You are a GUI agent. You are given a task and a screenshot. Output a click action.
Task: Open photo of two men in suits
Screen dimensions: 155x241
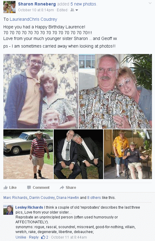point(78,154)
